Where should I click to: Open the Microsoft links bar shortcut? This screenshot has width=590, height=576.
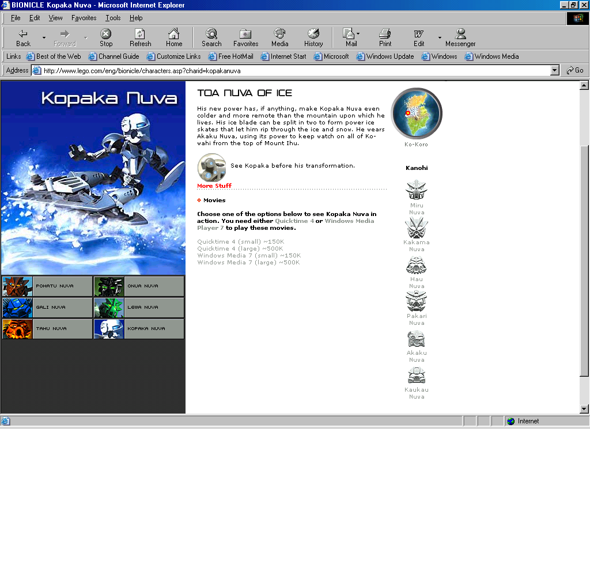(x=331, y=56)
